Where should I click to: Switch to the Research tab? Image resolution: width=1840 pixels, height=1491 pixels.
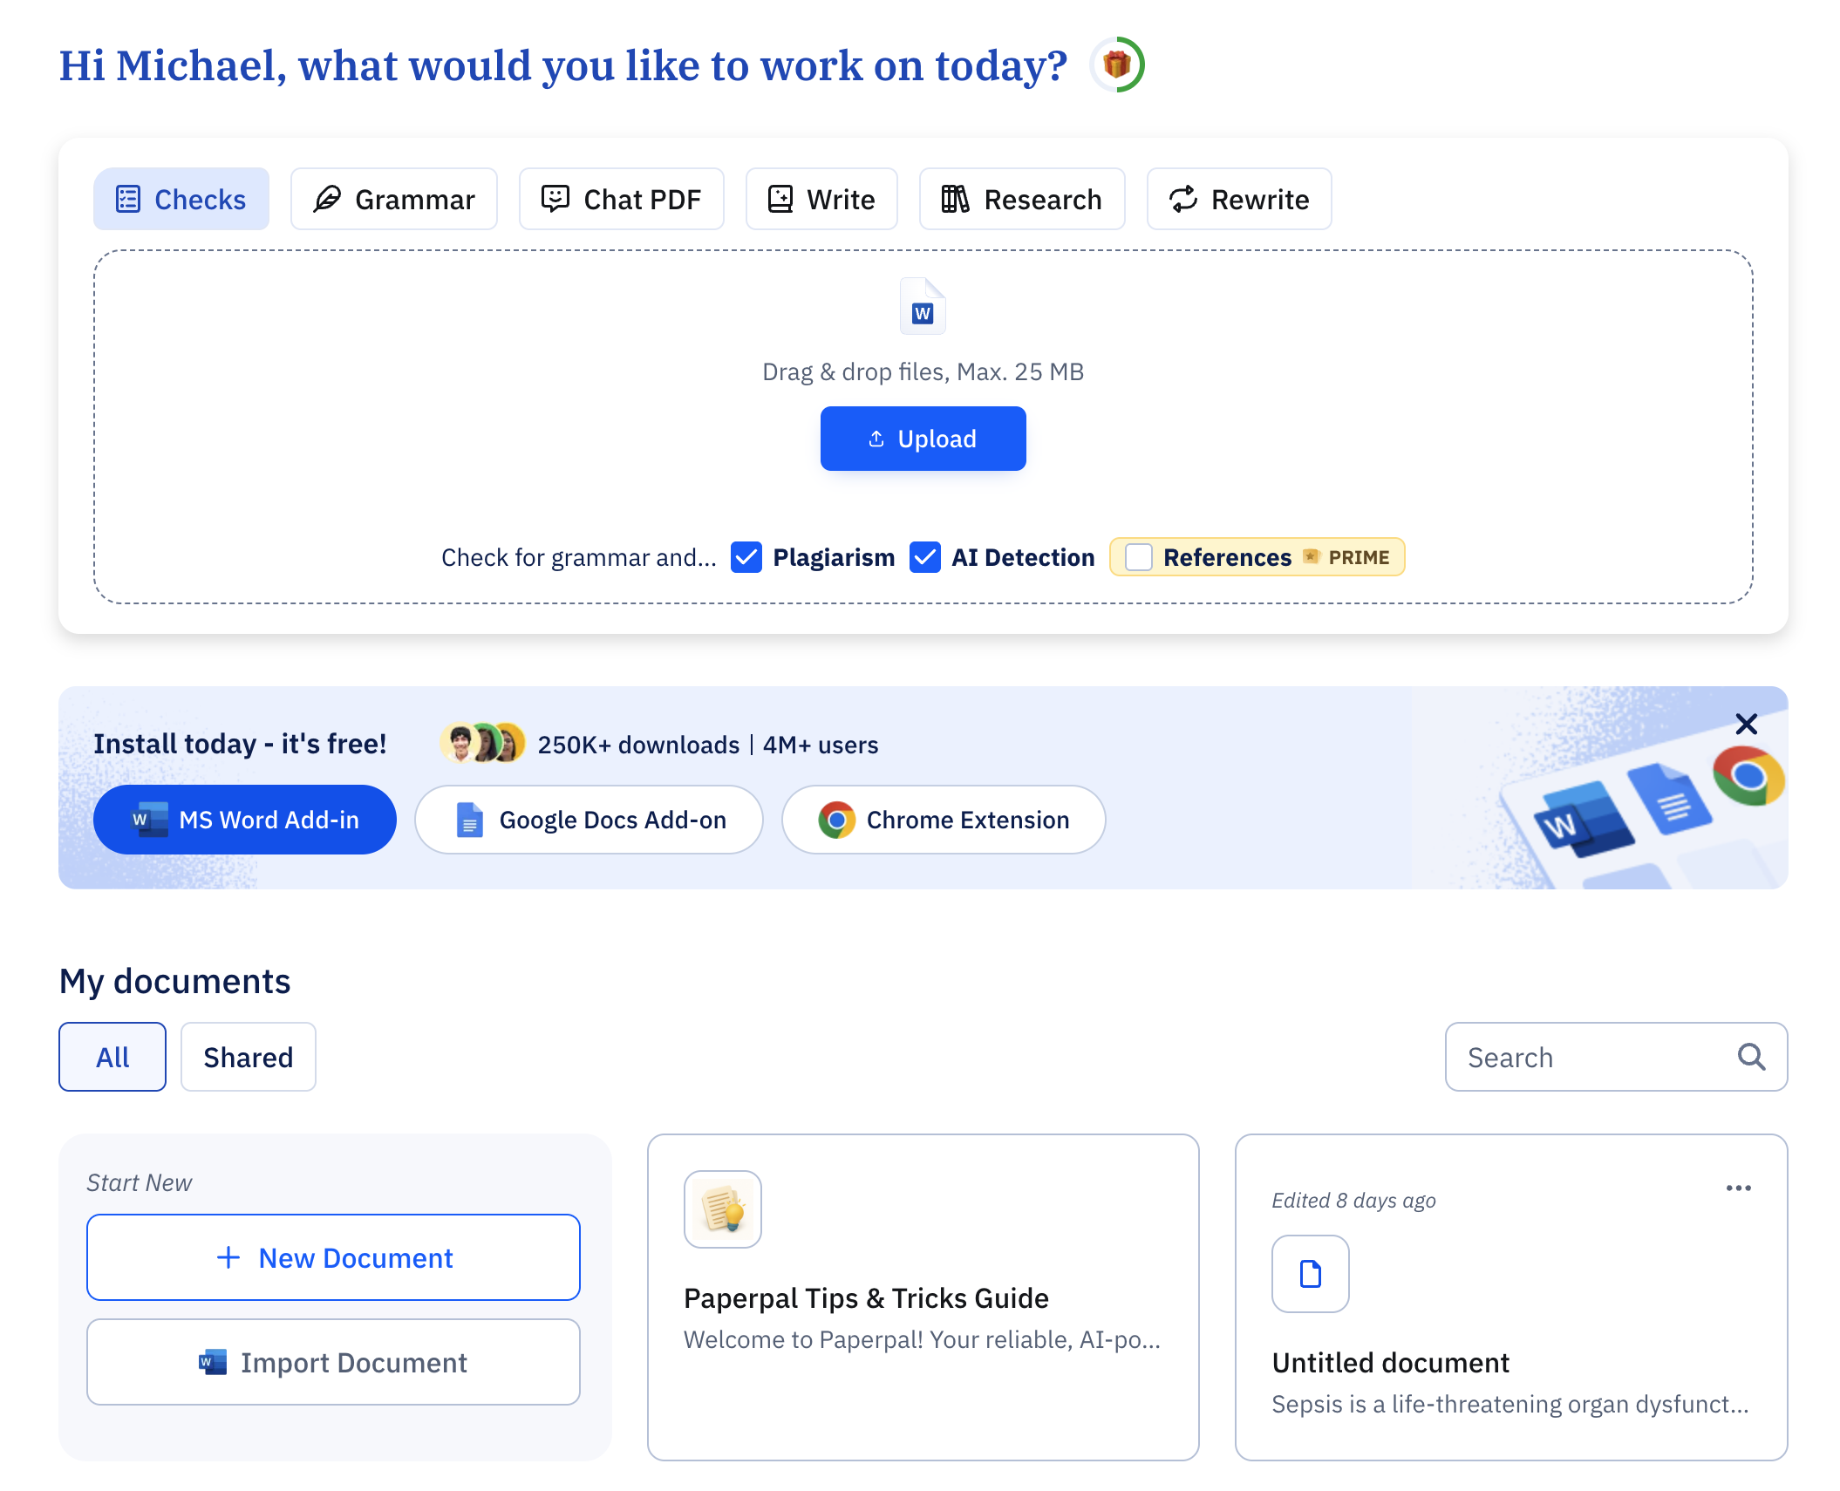point(1022,199)
